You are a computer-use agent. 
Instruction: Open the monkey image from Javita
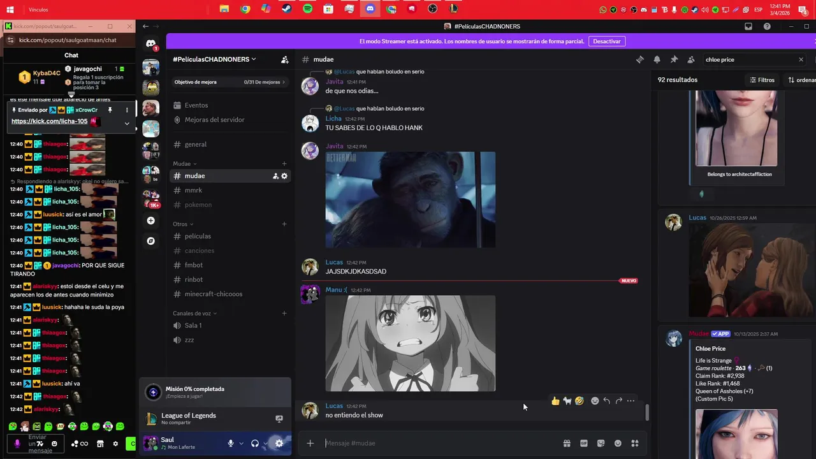pos(411,200)
